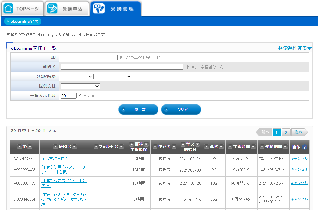Sort フォルダ名 column ascending arrow
This screenshot has height=210, width=319.
tap(96, 147)
